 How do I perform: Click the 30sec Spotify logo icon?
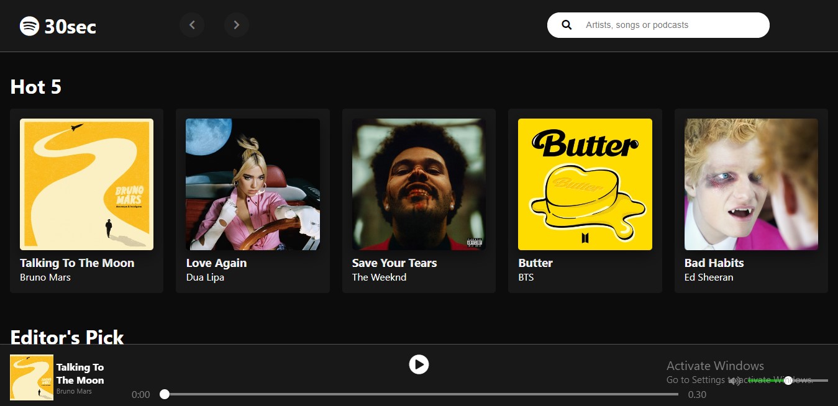29,26
